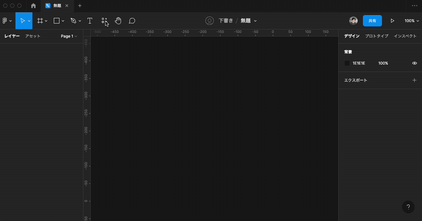This screenshot has height=221, width=422.
Task: Click the team profile circle icon
Action: [x=210, y=21]
